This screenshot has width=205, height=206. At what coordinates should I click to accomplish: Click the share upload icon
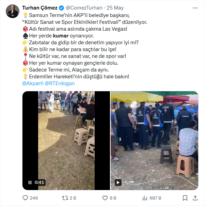[195, 198]
